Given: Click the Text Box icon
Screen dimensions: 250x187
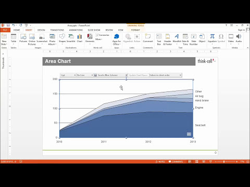Looking at the screenshot, I should pyautogui.click(x=159, y=39).
